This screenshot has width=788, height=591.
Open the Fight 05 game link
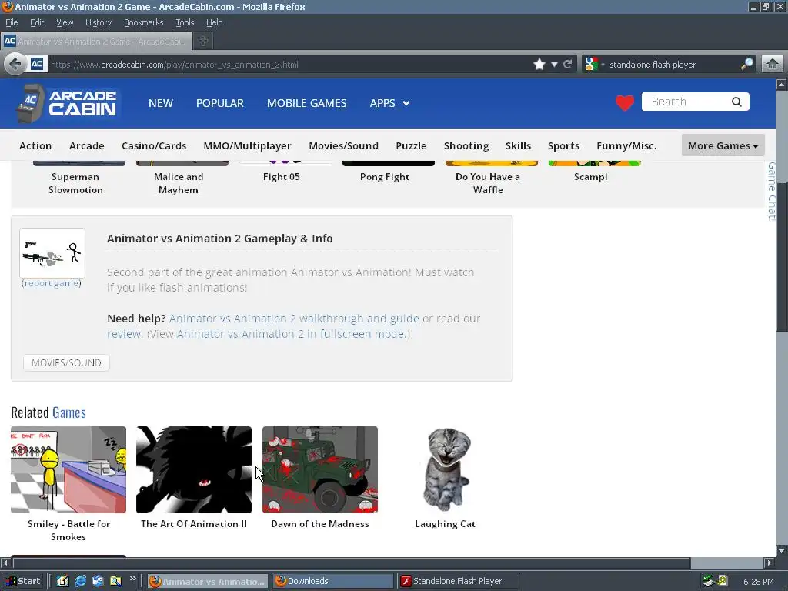[x=282, y=177]
